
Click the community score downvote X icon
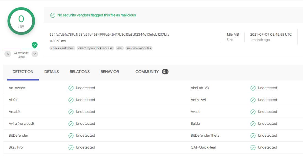(x=7, y=54)
